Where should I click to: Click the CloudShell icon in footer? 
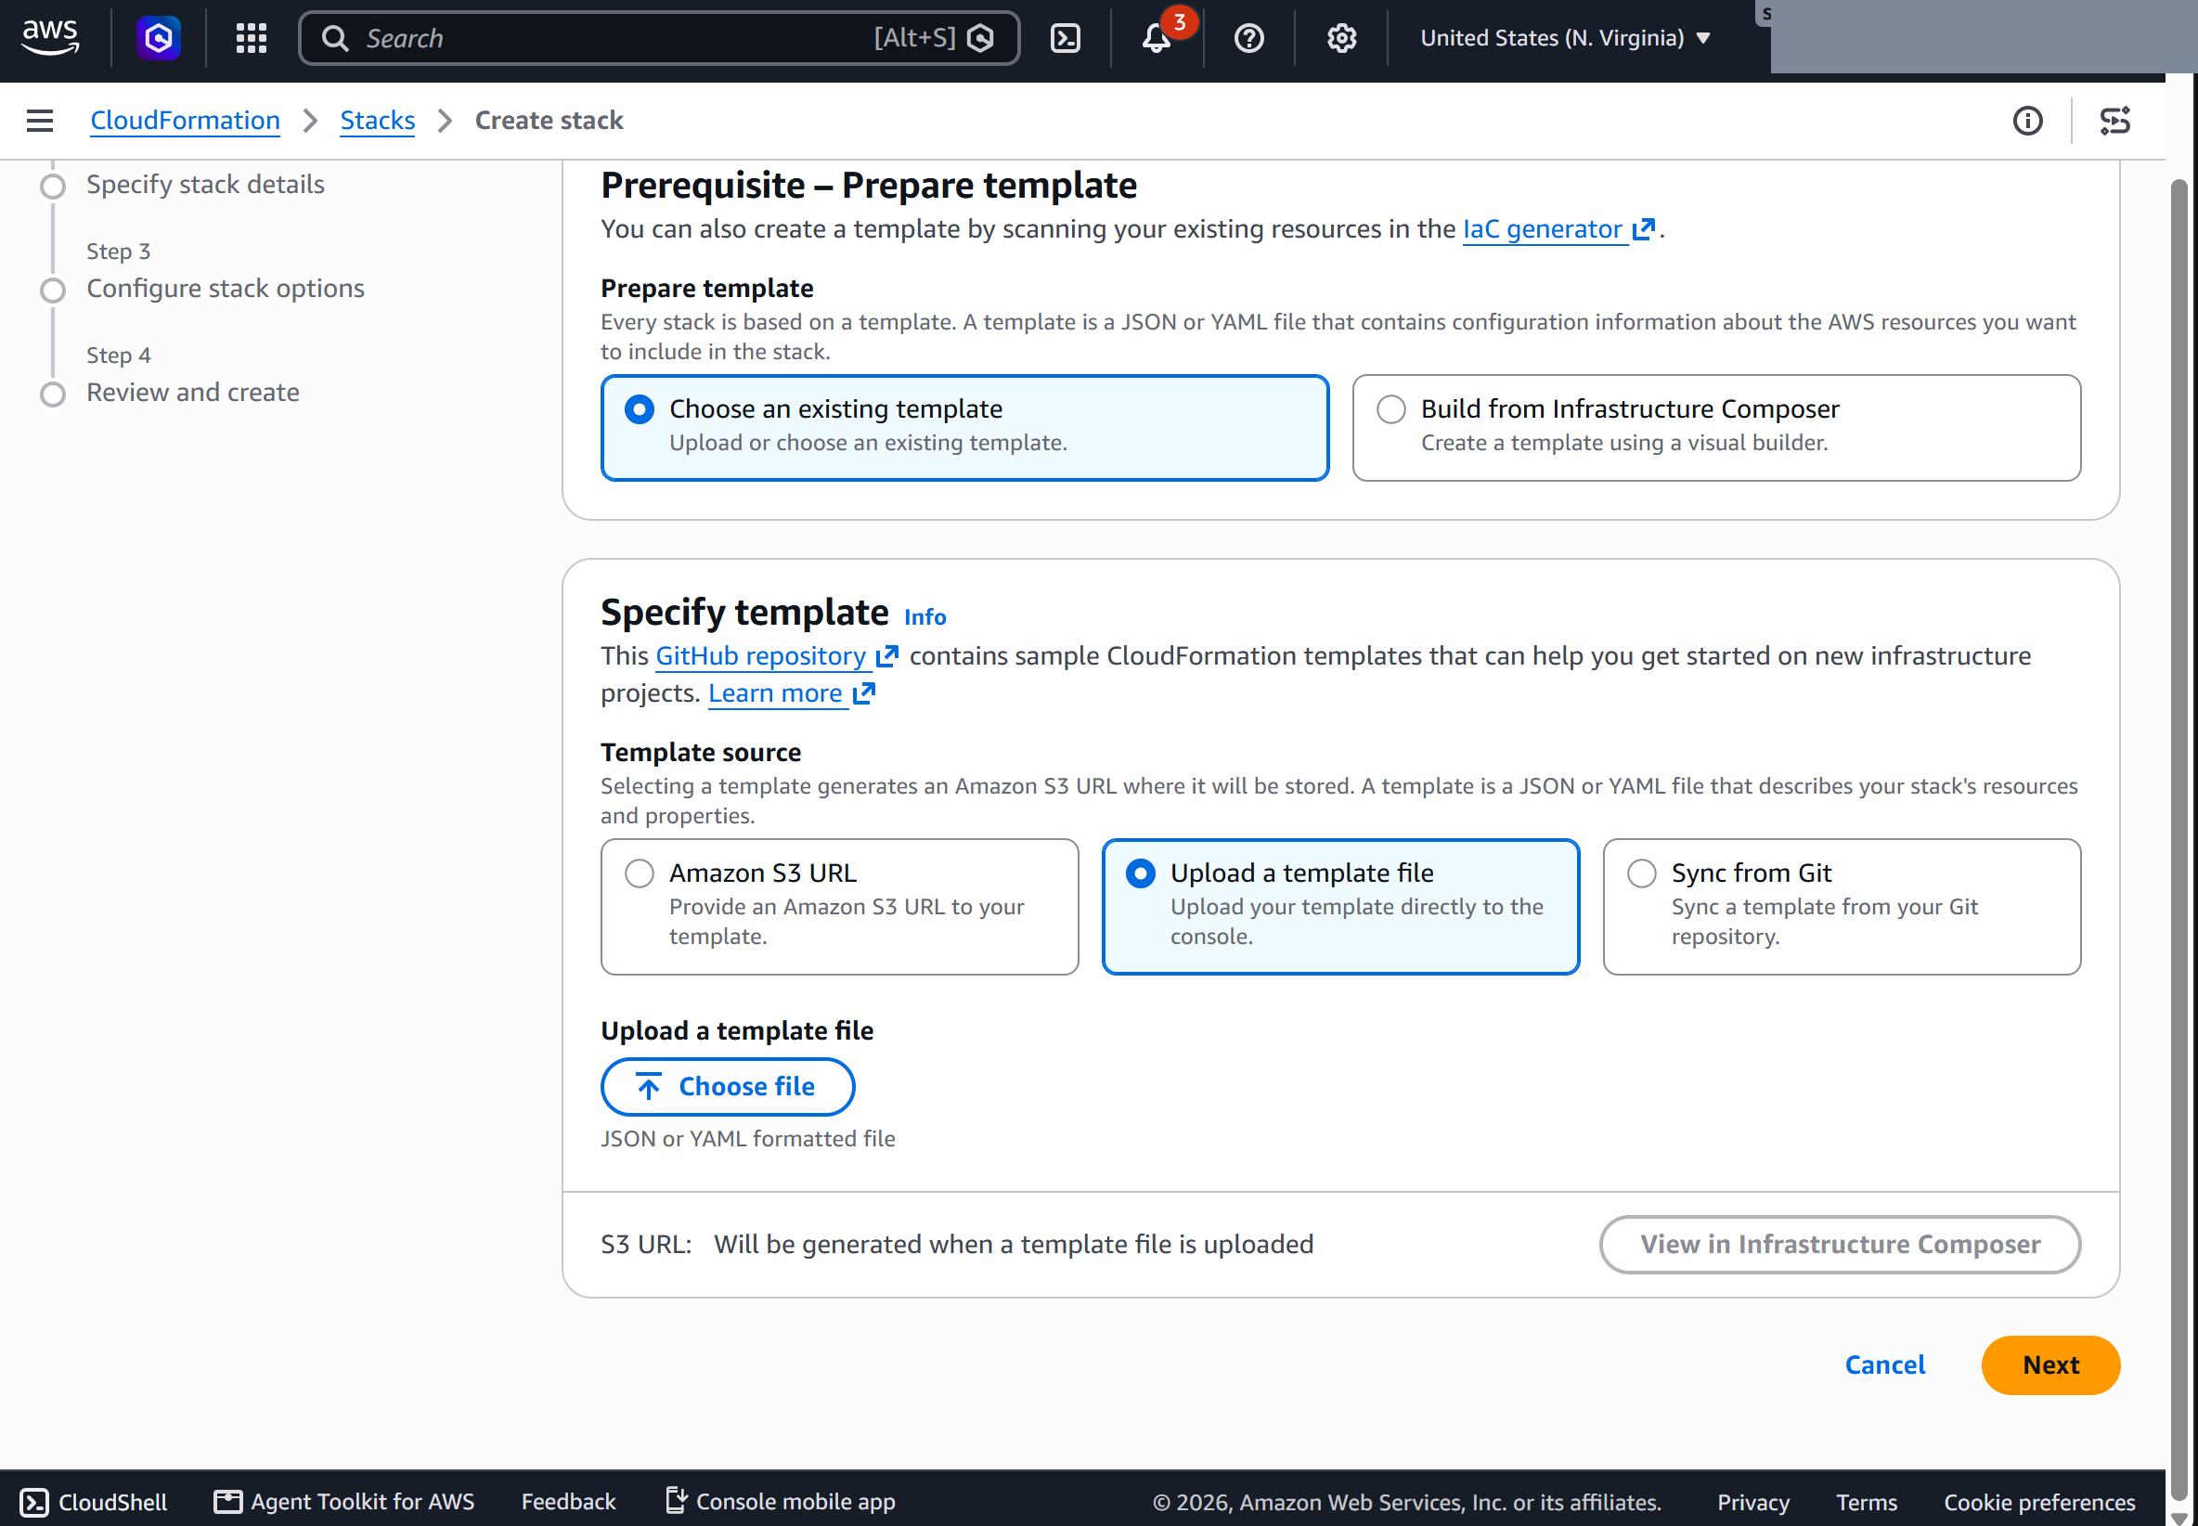[x=34, y=1501]
